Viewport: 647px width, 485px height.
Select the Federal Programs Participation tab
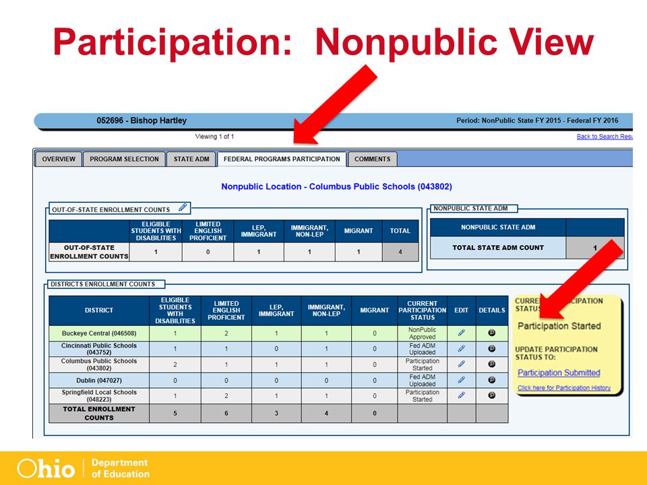[282, 159]
